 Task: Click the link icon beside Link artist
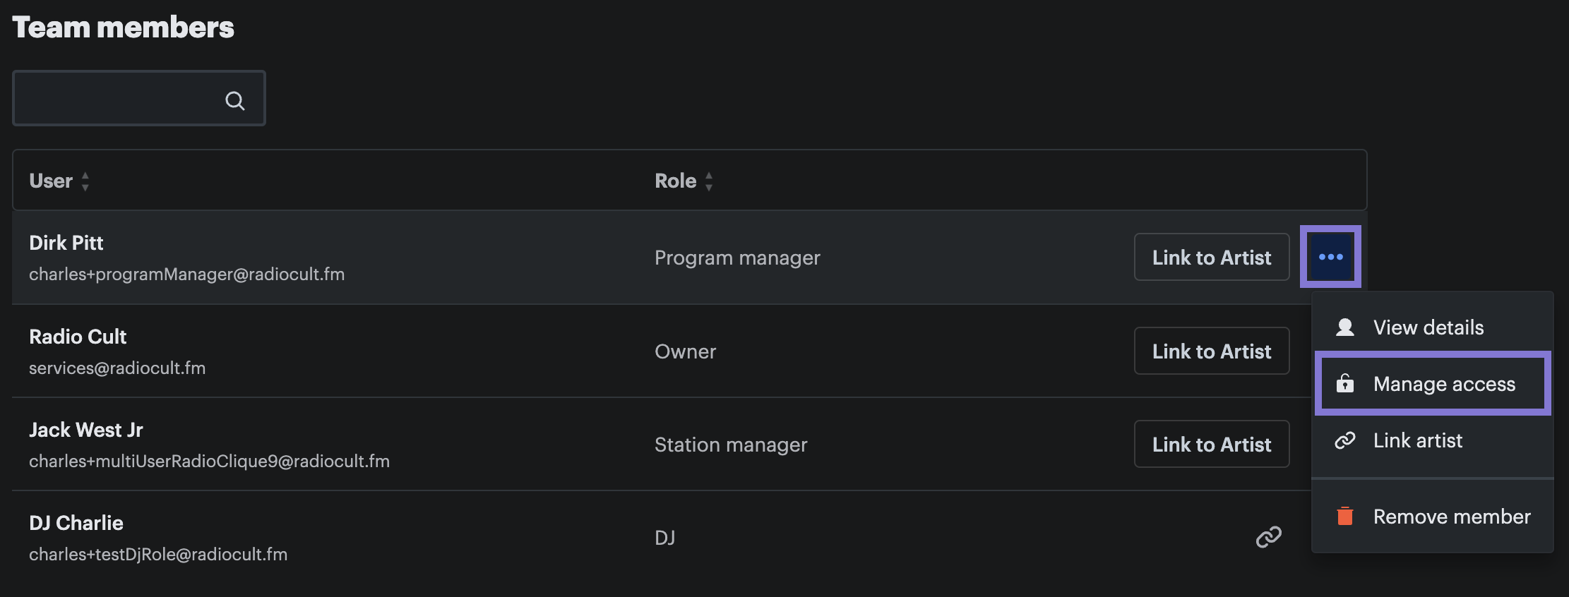pyautogui.click(x=1345, y=440)
